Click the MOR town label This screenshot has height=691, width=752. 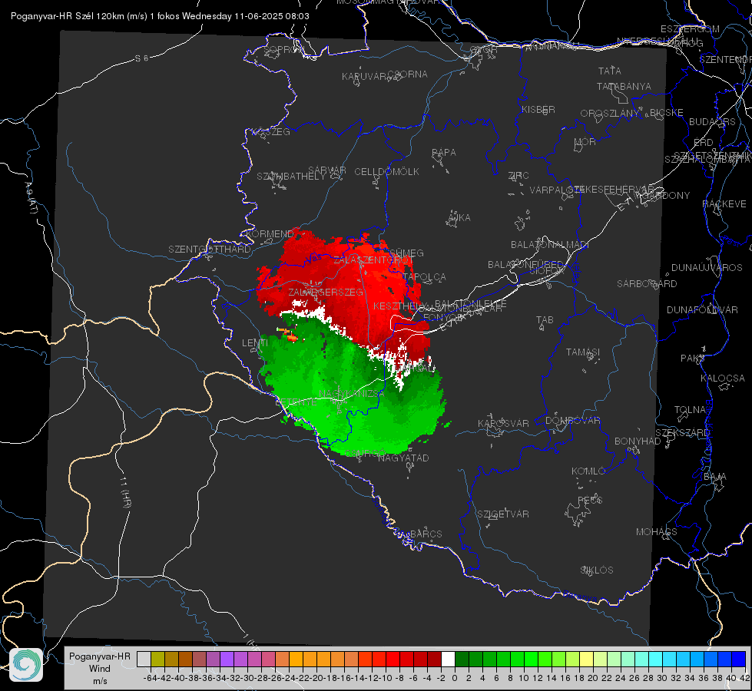coord(585,141)
